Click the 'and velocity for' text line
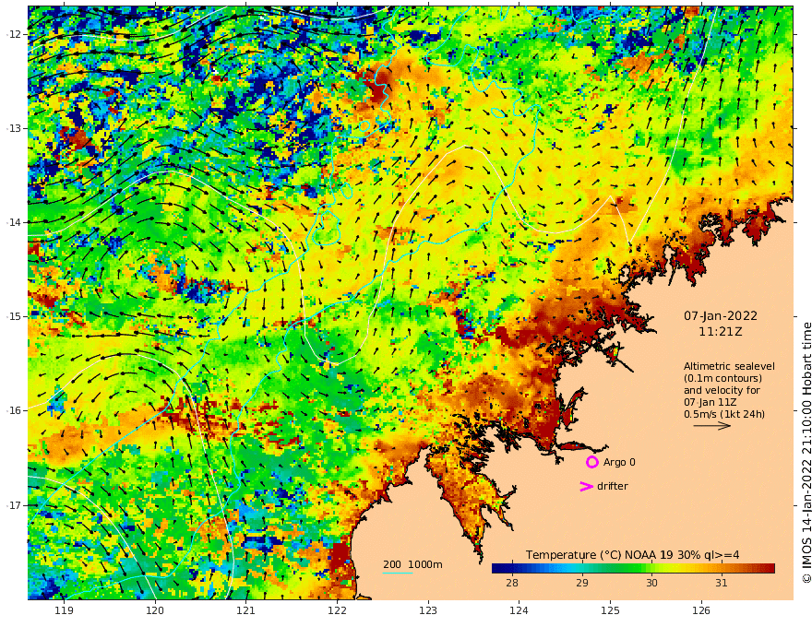The height and width of the screenshot is (627, 812). point(722,390)
